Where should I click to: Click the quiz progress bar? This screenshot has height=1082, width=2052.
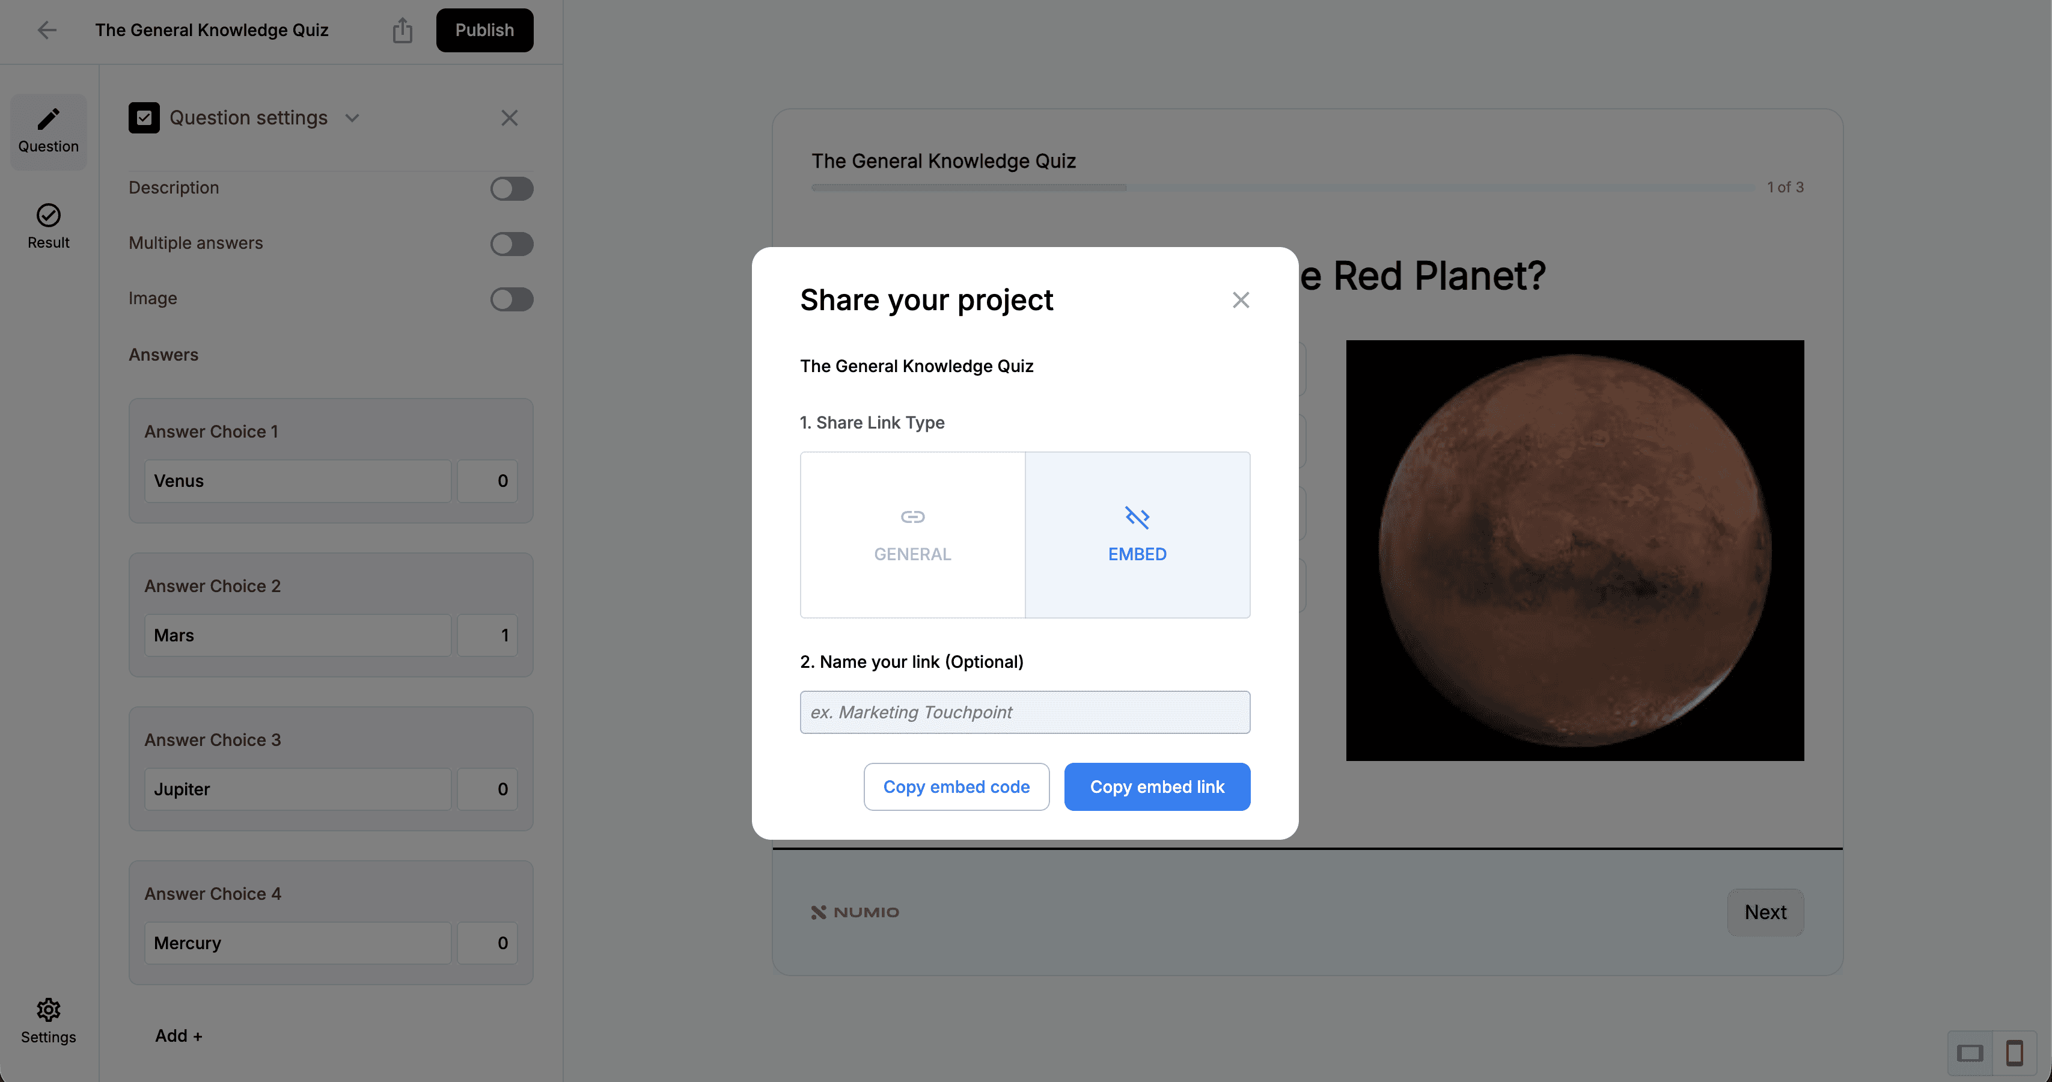[x=1283, y=187]
